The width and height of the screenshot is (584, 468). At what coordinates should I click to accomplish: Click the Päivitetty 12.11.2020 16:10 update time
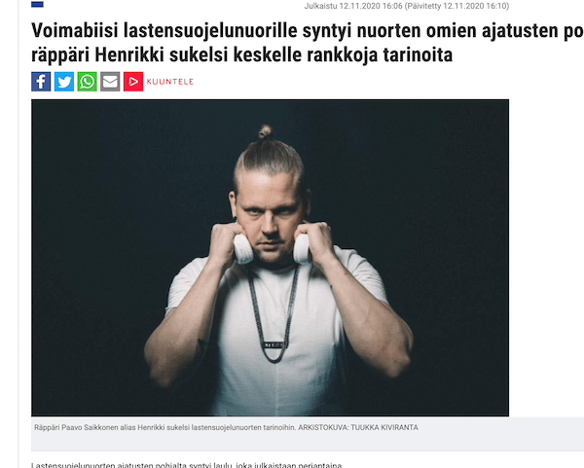tap(457, 6)
